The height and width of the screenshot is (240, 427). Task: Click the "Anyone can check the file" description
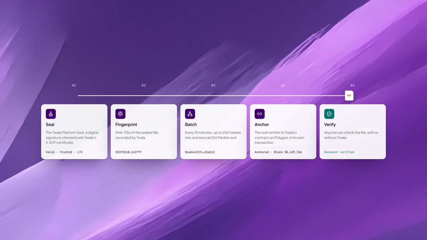pos(351,135)
